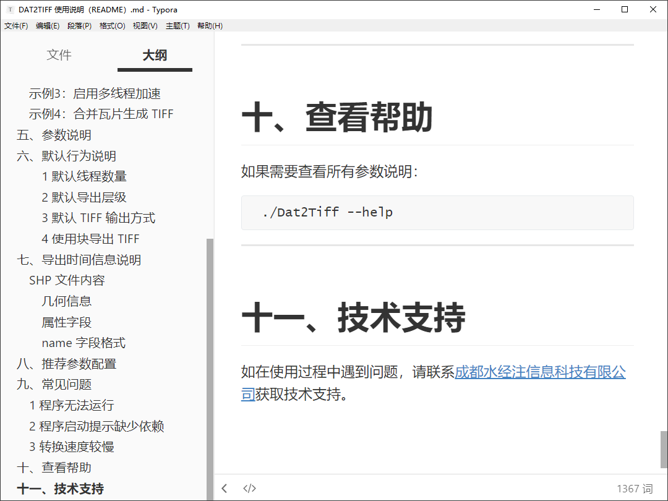Screen dimensions: 668x501
Task: Select outline item 3 默认 TIFF 输出方式
Action: point(98,218)
